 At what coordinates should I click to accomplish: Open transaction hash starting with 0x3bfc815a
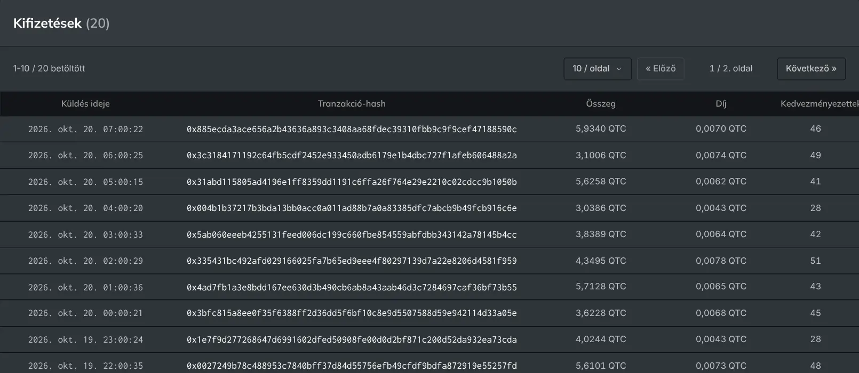pyautogui.click(x=352, y=313)
